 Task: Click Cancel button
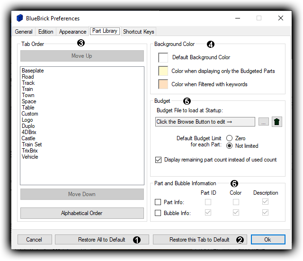click(35, 240)
